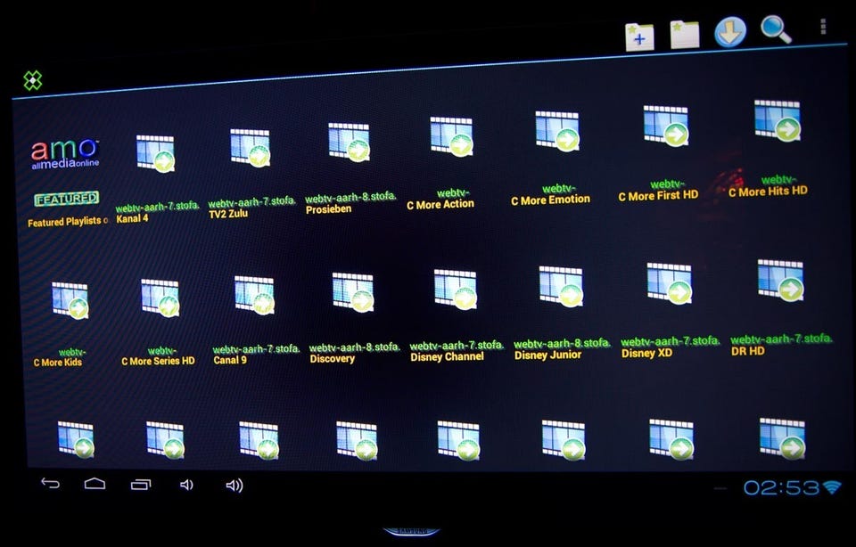Click the 'Canal 9' label

click(230, 360)
